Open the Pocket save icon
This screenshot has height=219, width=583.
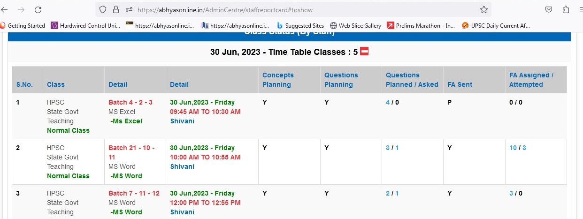(549, 9)
